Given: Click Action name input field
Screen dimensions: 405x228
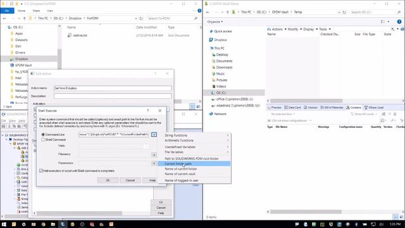Looking at the screenshot, I should pos(113,88).
